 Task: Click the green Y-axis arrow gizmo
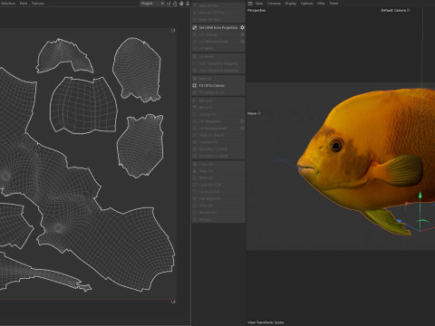click(x=420, y=196)
